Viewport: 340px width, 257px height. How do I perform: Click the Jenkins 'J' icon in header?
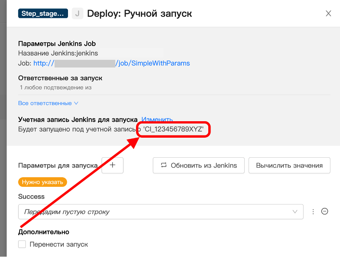coord(78,14)
